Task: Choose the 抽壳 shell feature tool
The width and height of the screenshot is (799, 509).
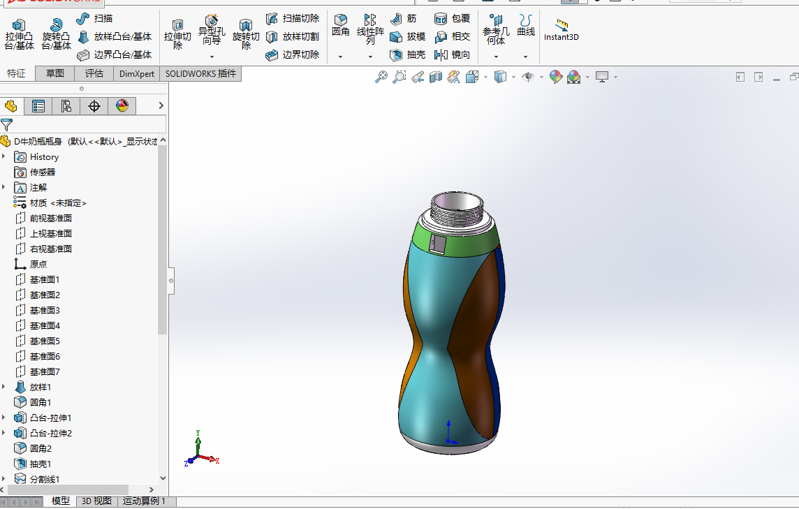Action: coord(408,54)
